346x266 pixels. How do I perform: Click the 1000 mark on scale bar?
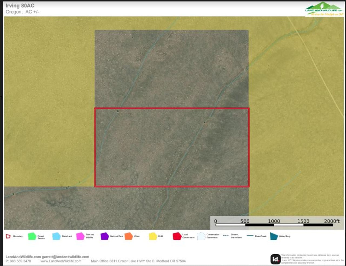274,221
